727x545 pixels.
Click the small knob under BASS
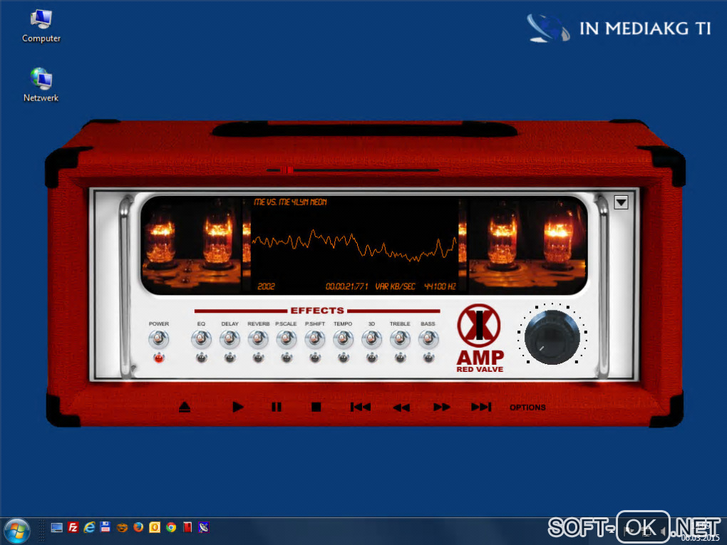(x=428, y=358)
